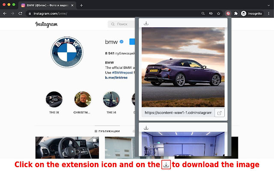Open the purple BMW car image preview
274x171 pixels.
point(183,67)
